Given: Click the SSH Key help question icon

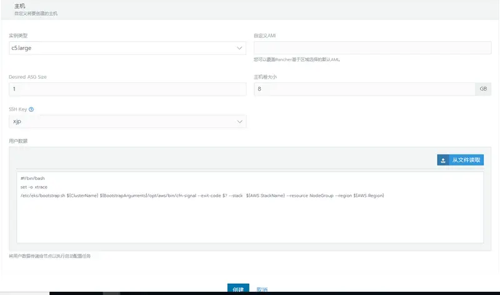Looking at the screenshot, I should click(31, 109).
